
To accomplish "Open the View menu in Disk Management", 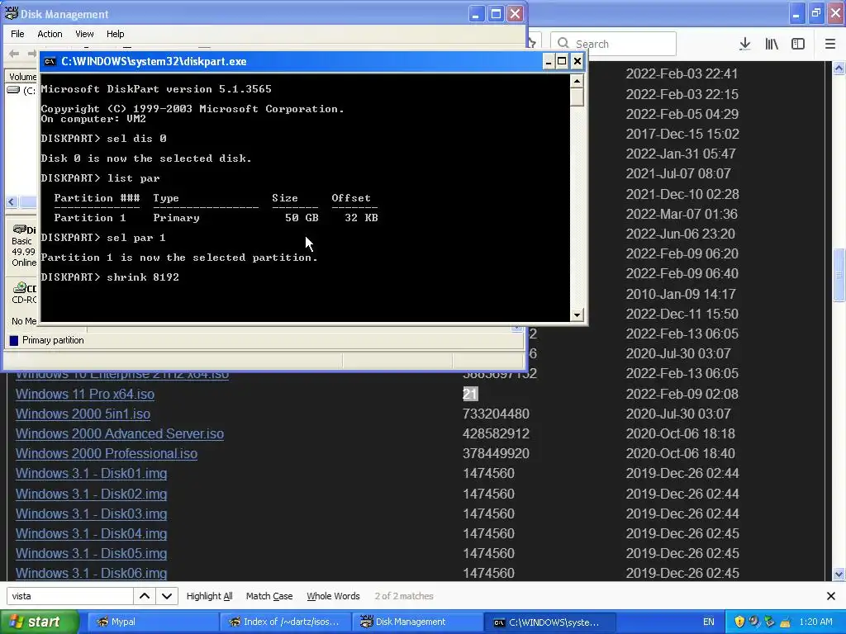I will tap(84, 34).
